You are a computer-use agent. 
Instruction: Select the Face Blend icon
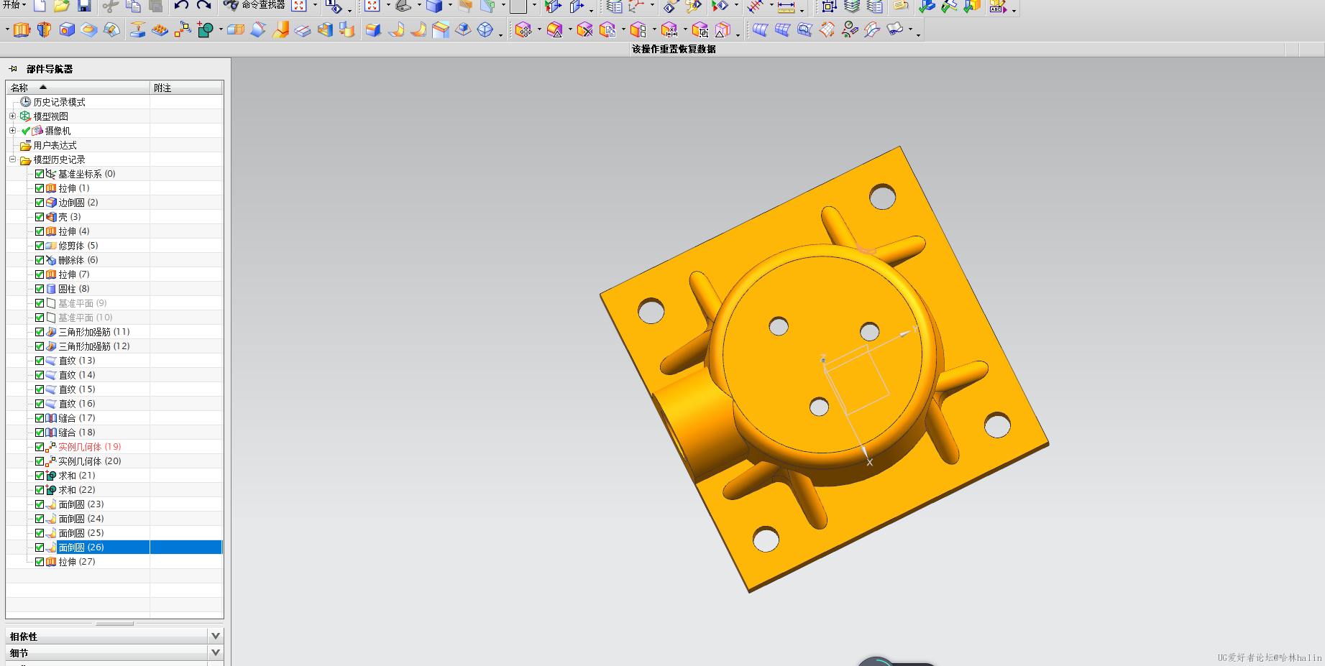395,29
